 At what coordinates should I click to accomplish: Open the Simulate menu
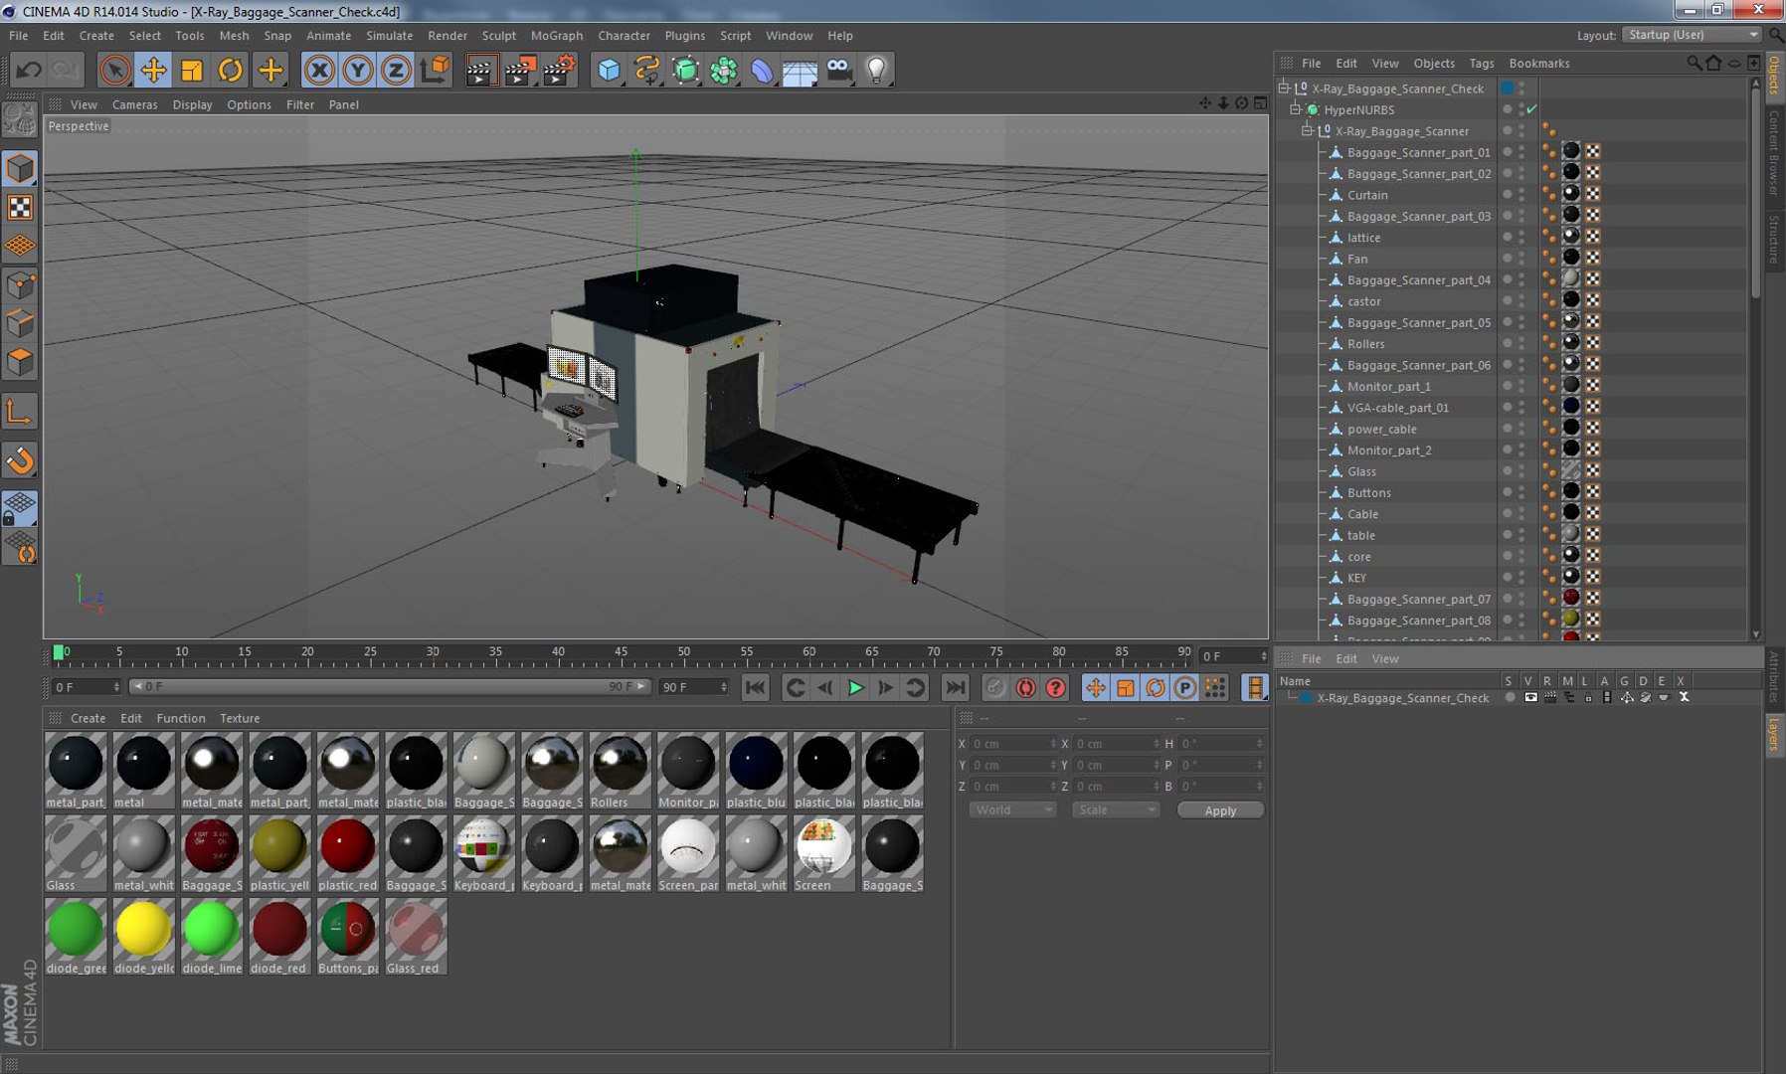389,35
